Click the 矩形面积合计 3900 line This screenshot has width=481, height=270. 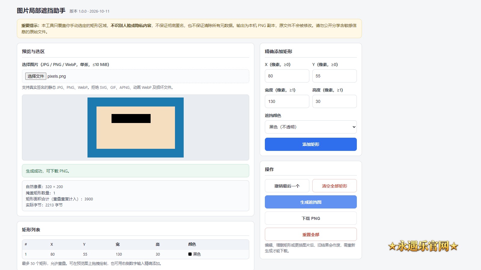(x=59, y=199)
